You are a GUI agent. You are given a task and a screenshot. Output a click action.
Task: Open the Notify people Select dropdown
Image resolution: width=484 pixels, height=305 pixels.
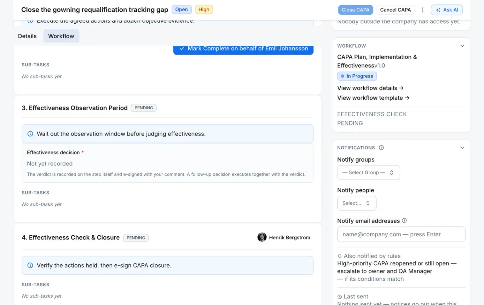[x=357, y=203]
